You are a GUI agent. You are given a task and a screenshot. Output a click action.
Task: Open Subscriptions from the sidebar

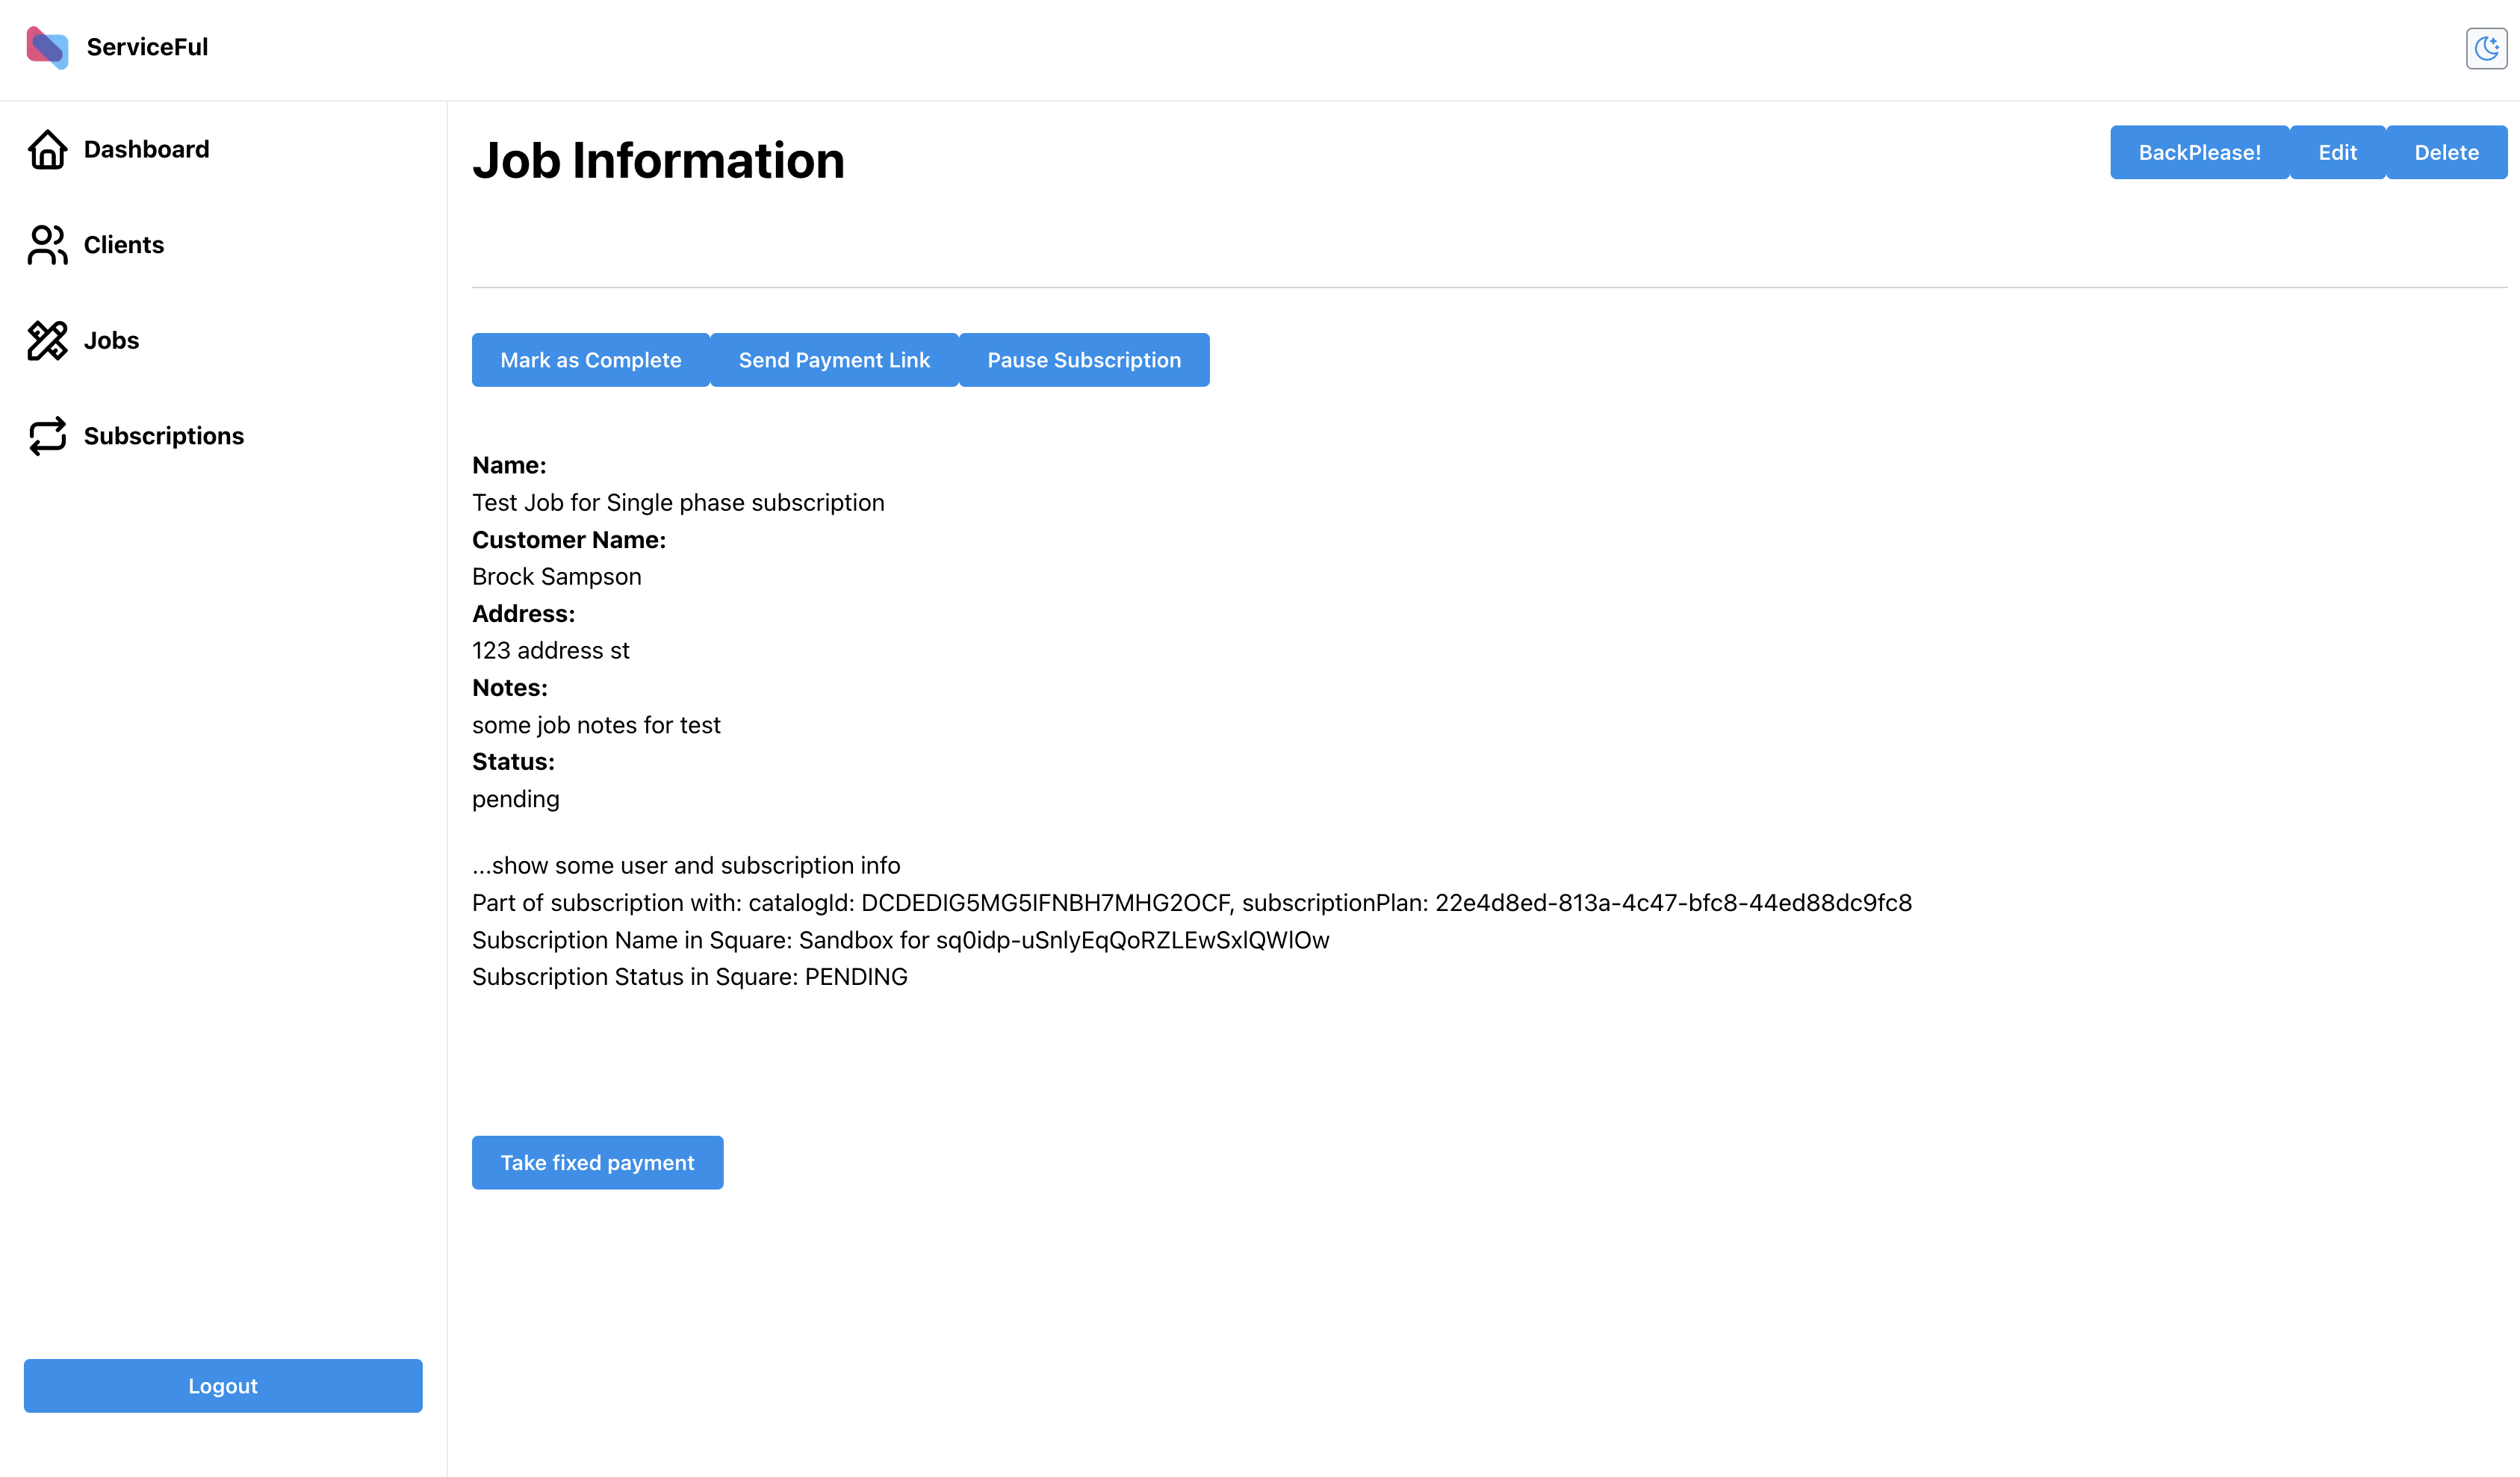(x=163, y=436)
